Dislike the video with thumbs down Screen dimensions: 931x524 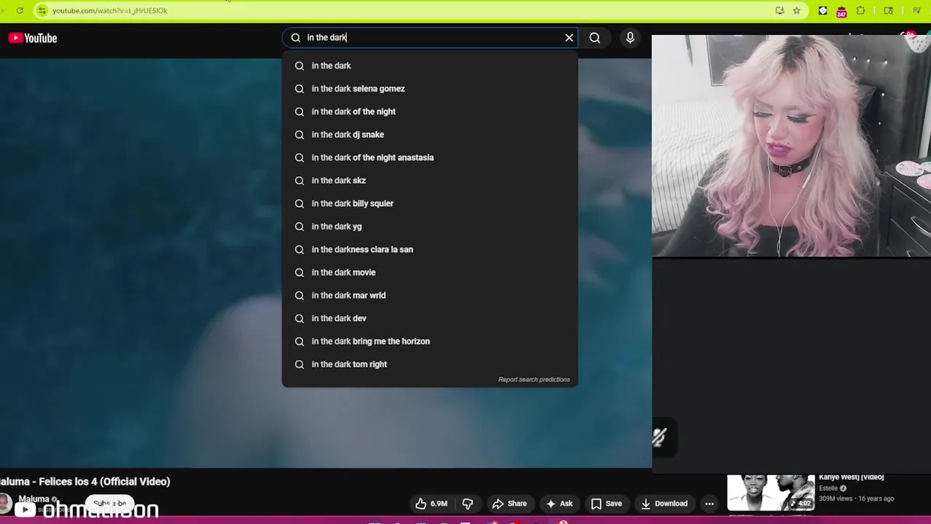tap(468, 504)
